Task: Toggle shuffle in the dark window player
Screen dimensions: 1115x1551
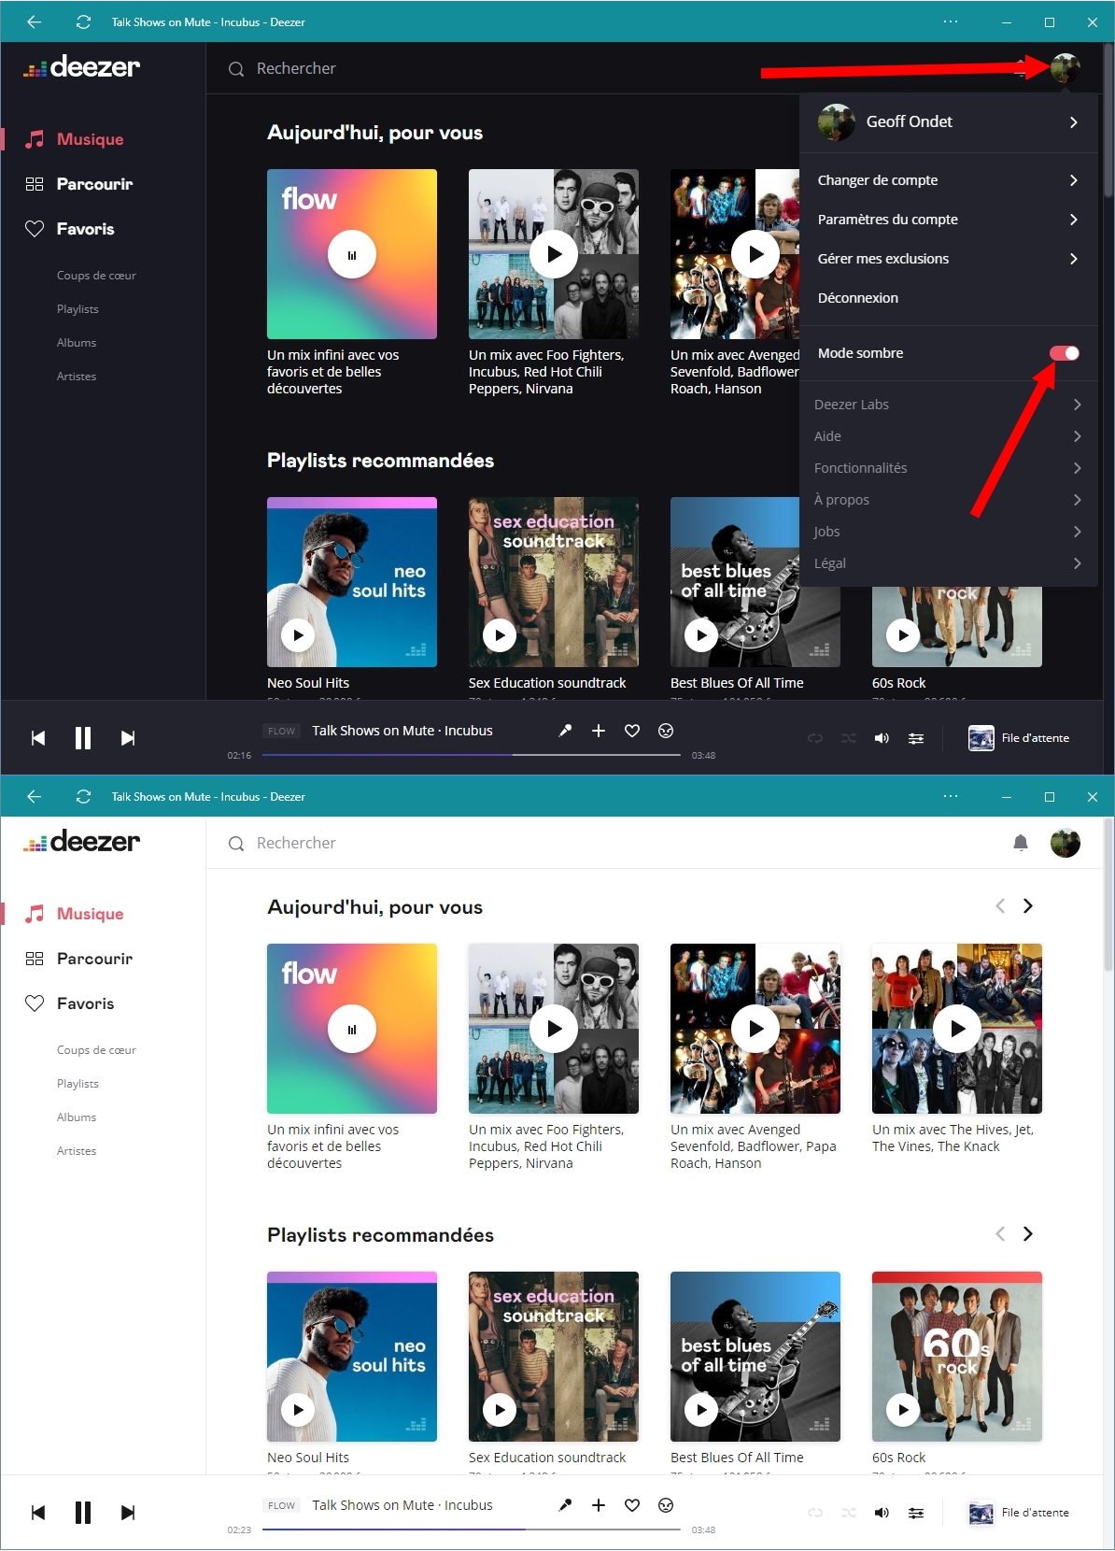Action: pyautogui.click(x=848, y=738)
